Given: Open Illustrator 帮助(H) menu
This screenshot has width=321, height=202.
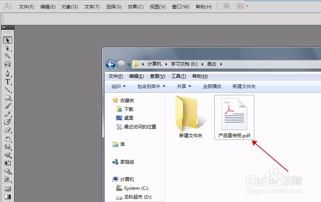Looking at the screenshot, I should click(203, 7).
